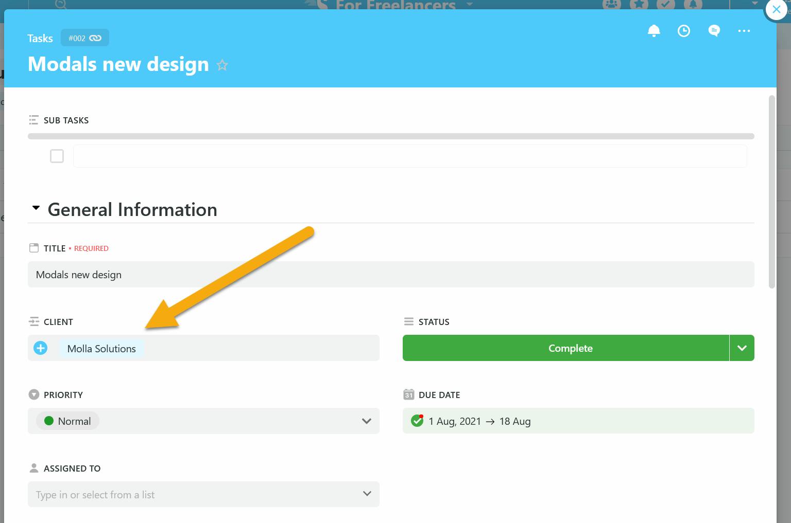
Task: Click the Title text field
Action: (391, 275)
